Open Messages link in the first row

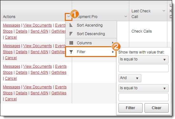[11, 25]
